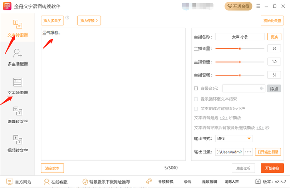Click the 开通会员 membership button

(x=238, y=6)
